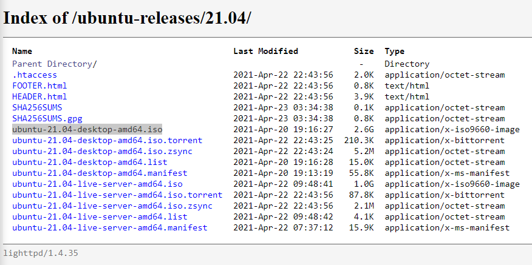Click the x-ms-manifest type in desktop manifest row

[x=447, y=173]
